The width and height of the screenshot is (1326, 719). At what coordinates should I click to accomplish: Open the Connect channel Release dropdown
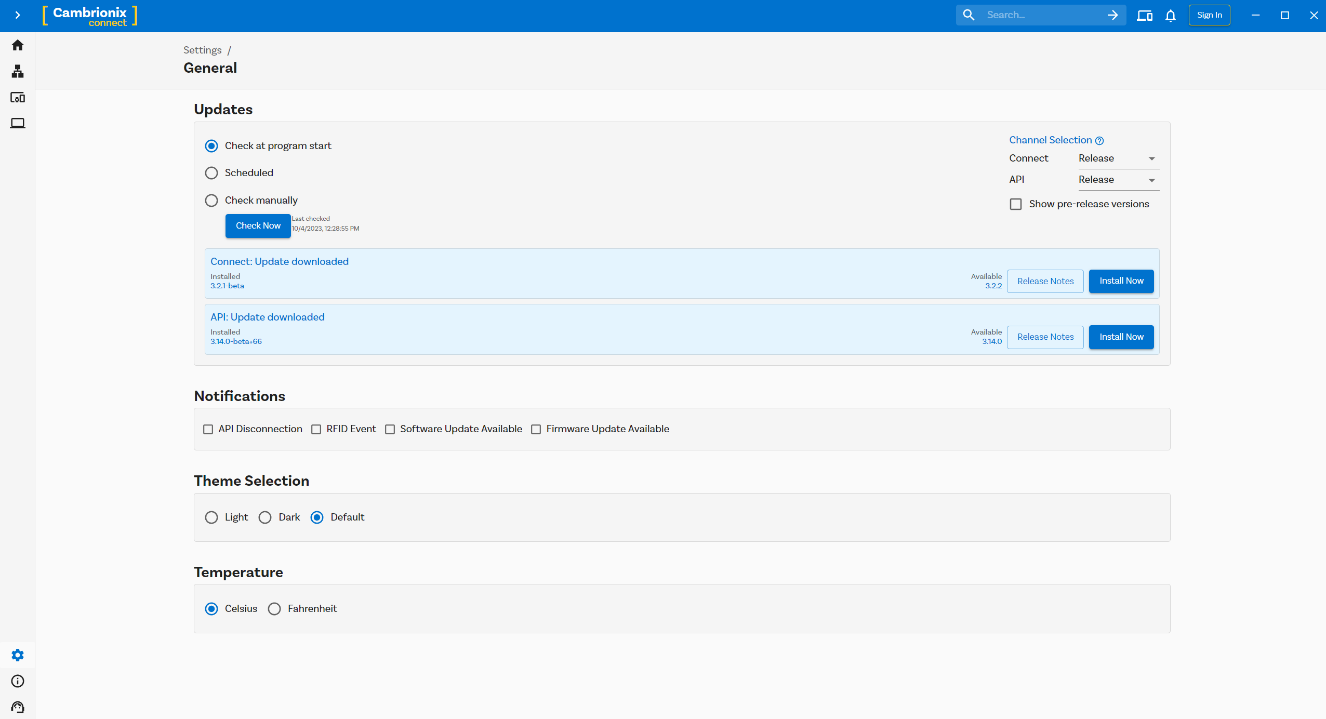(x=1117, y=158)
